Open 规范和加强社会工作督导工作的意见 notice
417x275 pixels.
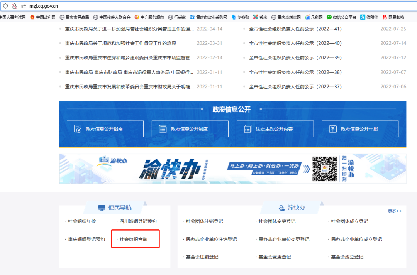click(120, 43)
